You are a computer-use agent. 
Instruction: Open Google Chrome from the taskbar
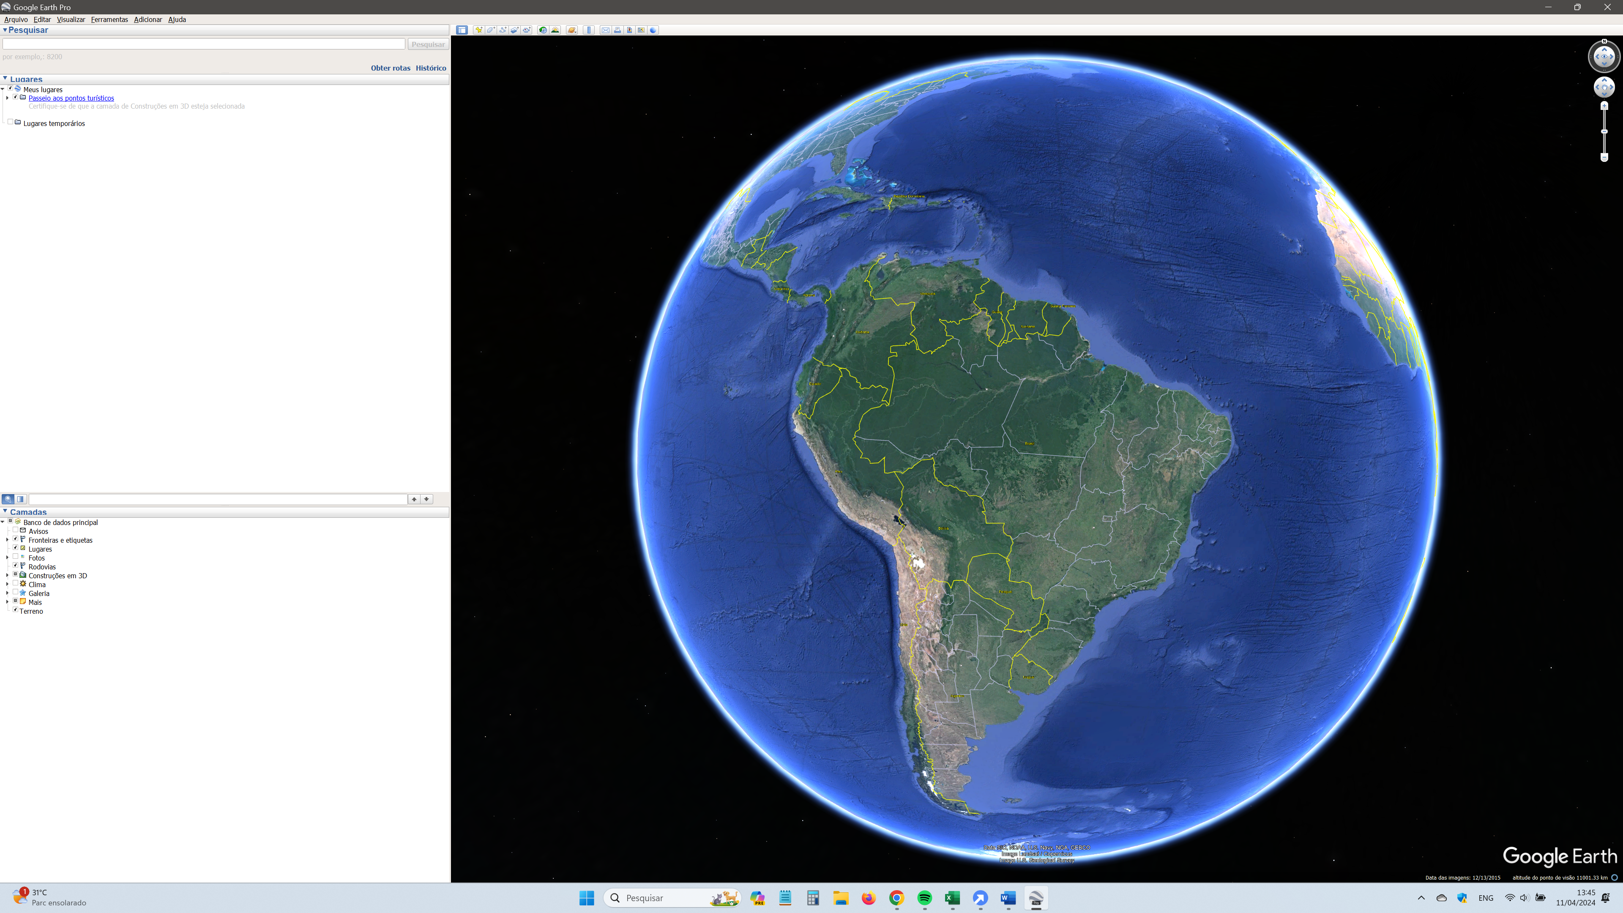coord(896,898)
